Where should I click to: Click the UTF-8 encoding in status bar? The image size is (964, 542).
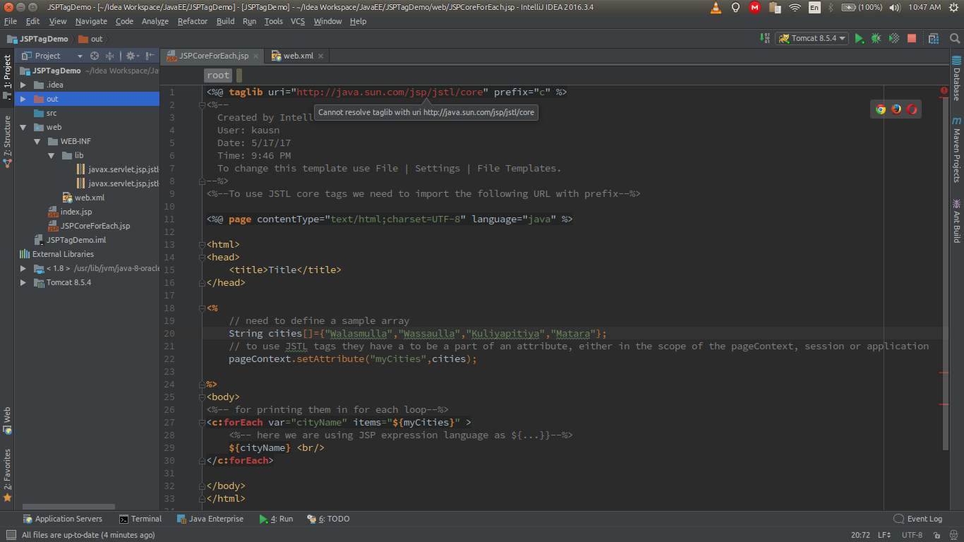[912, 535]
